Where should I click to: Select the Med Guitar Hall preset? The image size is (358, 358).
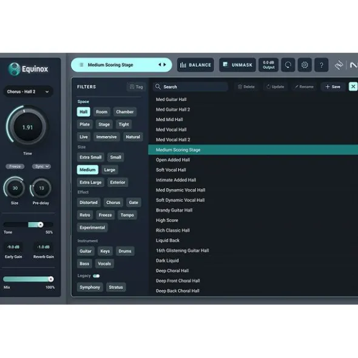tap(253, 99)
